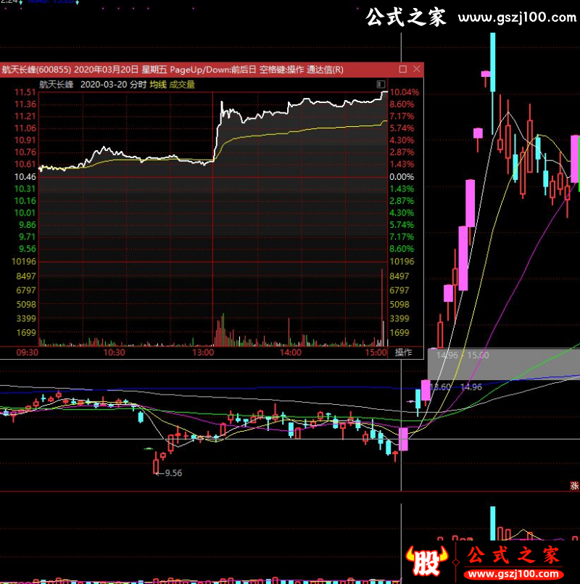Click the 13.60 price label on main chart

440,387
